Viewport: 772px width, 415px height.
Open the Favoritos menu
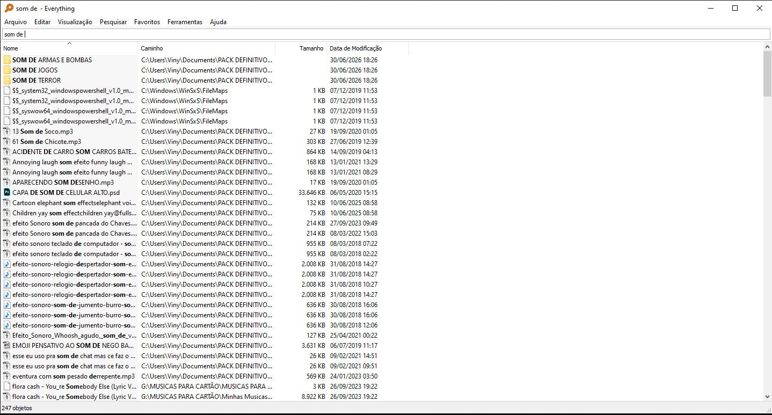pos(147,22)
